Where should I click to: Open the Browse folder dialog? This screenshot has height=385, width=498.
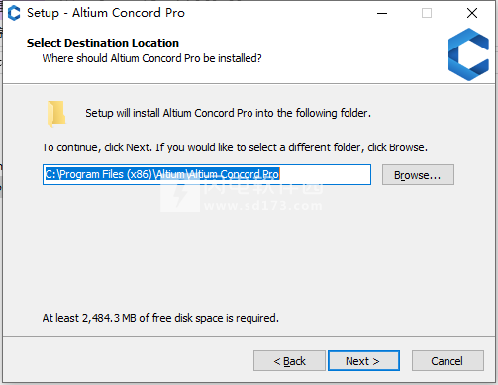pos(418,175)
